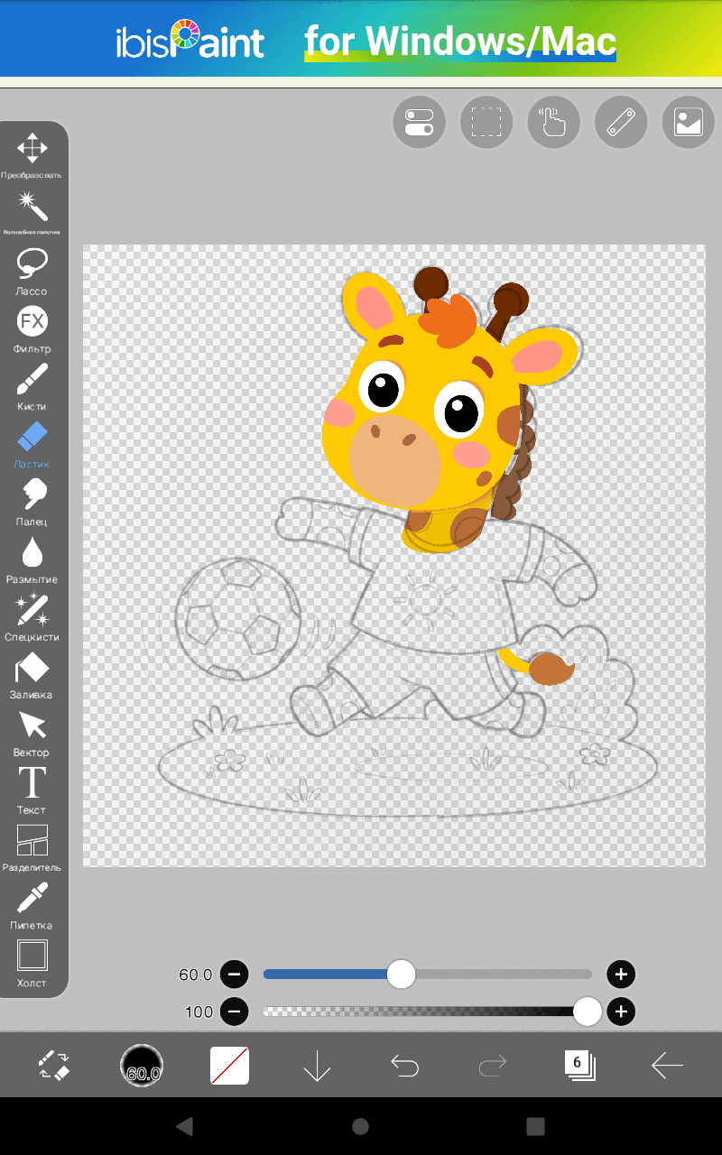The height and width of the screenshot is (1155, 722).
Task: Open the FX Filter (Фильтр) tool
Action: [x=32, y=328]
